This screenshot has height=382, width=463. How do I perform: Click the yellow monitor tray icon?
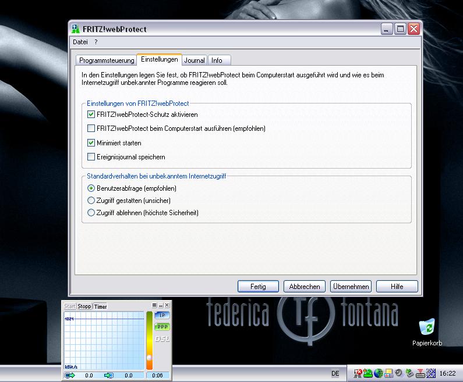pyautogui.click(x=388, y=373)
